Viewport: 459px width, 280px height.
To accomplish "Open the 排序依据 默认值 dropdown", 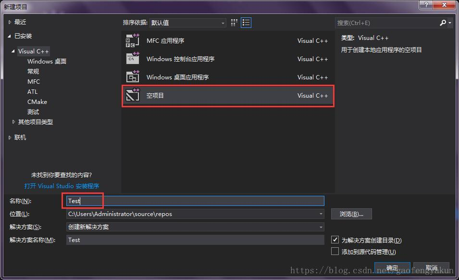I will pyautogui.click(x=223, y=23).
